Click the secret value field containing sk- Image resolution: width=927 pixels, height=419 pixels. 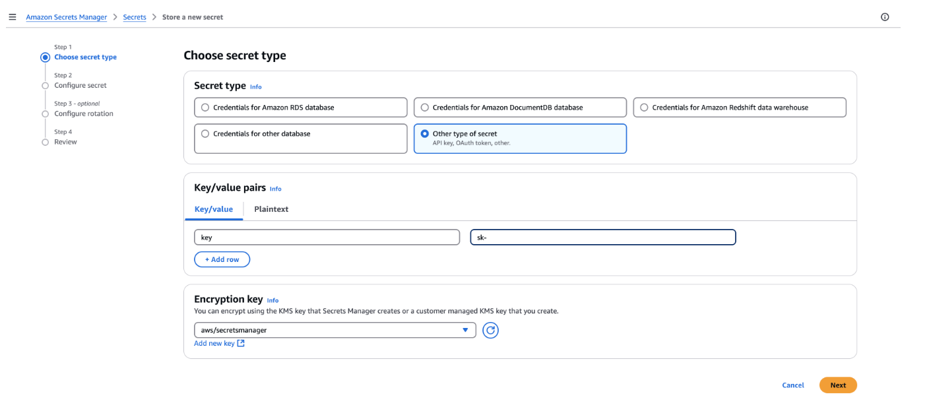603,238
